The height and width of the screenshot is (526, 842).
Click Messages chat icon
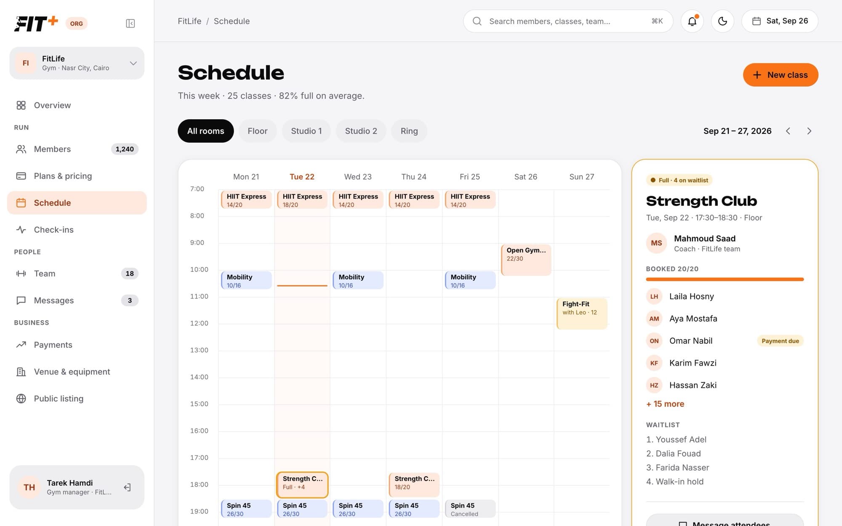pyautogui.click(x=21, y=300)
